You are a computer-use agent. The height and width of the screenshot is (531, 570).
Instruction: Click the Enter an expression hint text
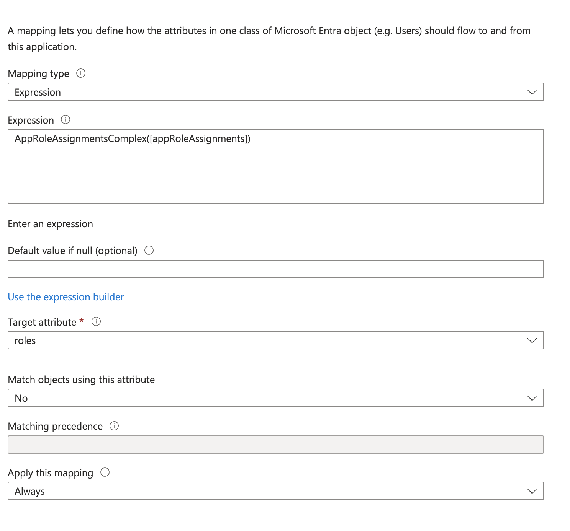[x=50, y=224]
